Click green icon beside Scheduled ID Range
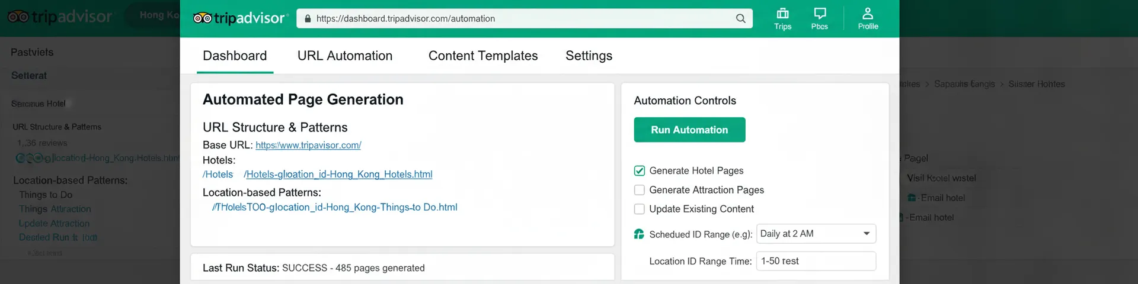 coord(639,234)
